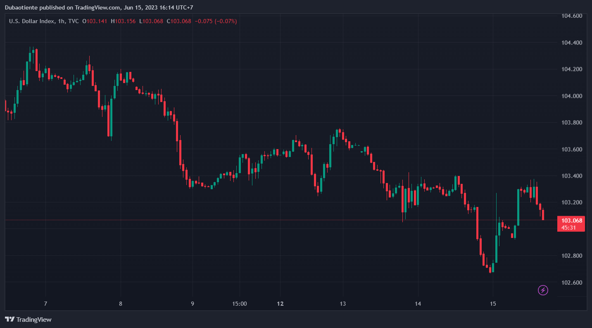Click the high value H103.156
The width and height of the screenshot is (592, 328).
123,21
